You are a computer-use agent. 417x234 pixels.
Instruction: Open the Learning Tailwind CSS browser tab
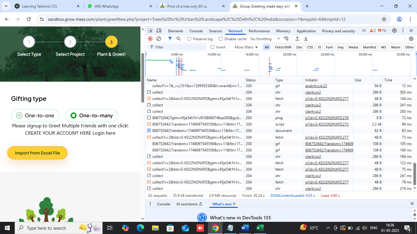pyautogui.click(x=39, y=6)
